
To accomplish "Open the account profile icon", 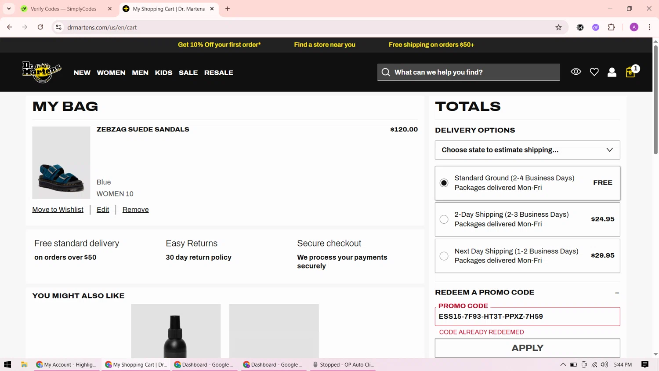I will tap(612, 72).
